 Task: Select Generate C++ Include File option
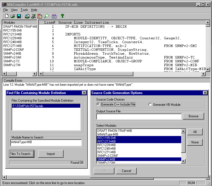[x=98, y=104]
